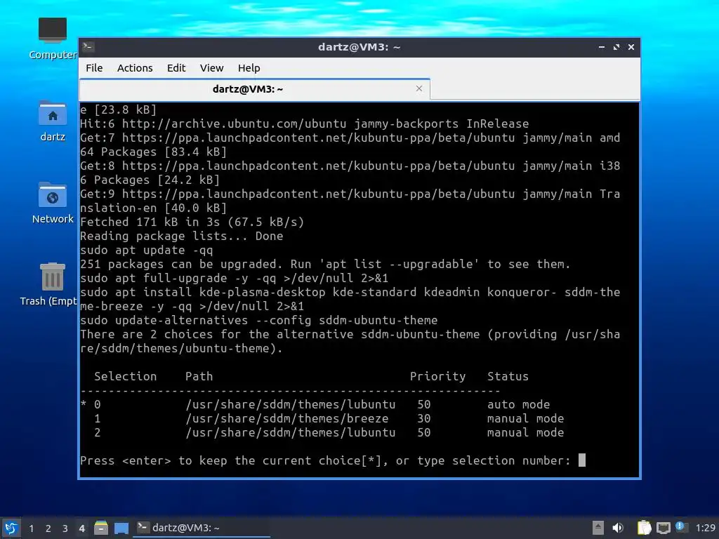
Task: Click 'sudo apt full-upgrade -y -qq' line
Action: pos(235,278)
